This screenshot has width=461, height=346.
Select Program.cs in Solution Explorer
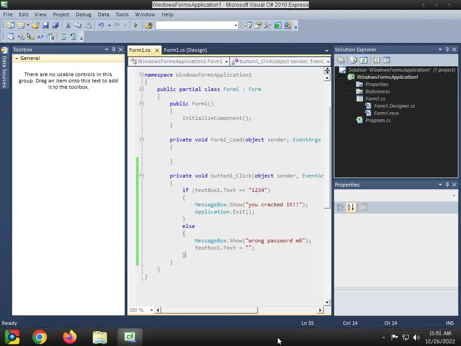pos(378,120)
